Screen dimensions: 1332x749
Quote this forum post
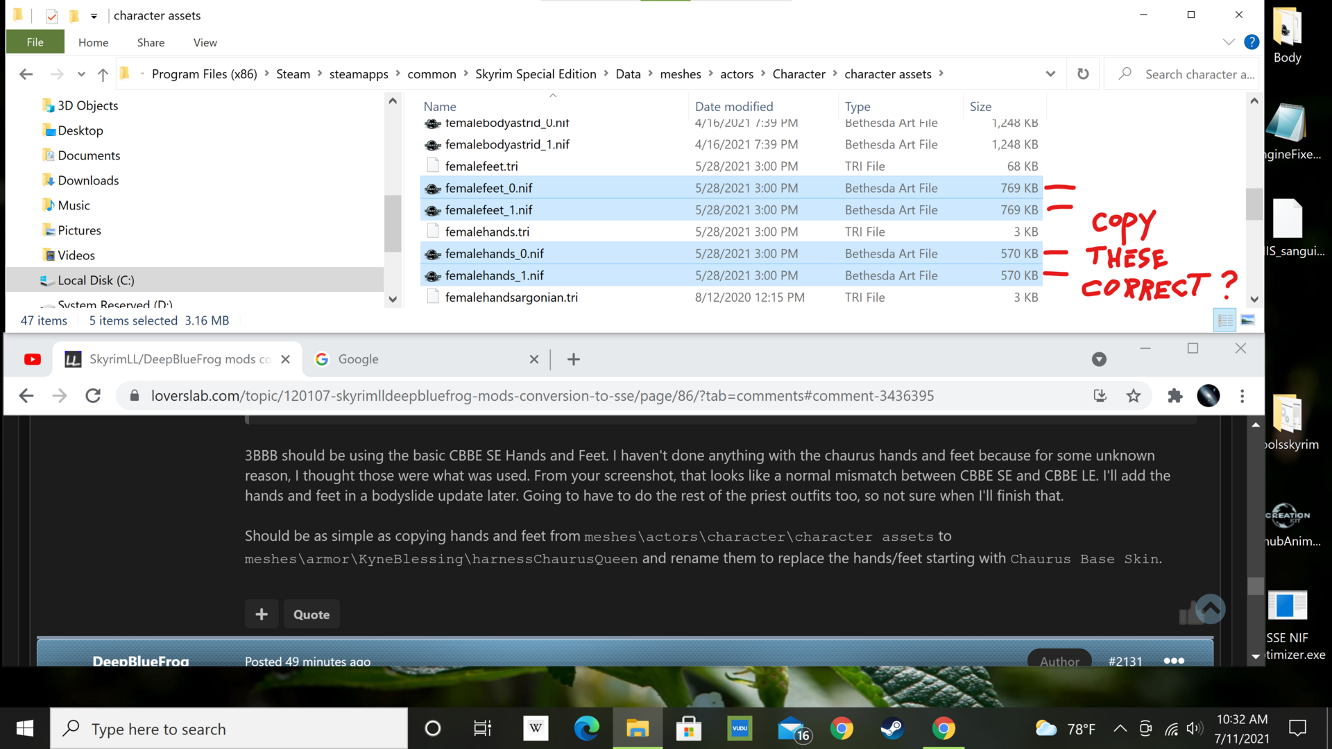coord(311,614)
